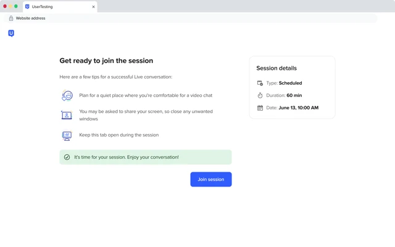Close the UserTesting browser tab

[x=93, y=7]
